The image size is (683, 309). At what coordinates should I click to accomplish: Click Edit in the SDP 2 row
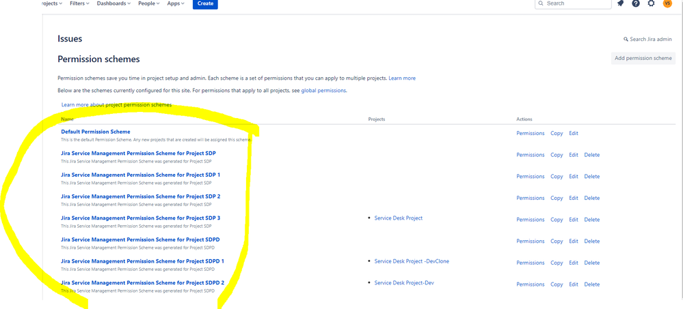(x=574, y=198)
